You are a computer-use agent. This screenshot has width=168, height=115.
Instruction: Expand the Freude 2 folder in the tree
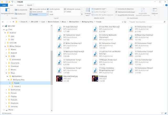pyautogui.click(x=10, y=86)
